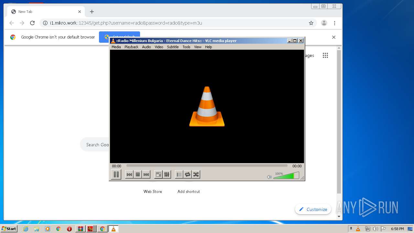Screen dimensions: 414x233
Task: Mute audio via VLC speaker icon
Action: [269, 177]
